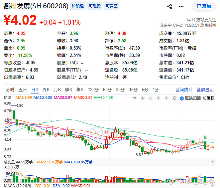Click the 均线 indicator label
Screen dimensions: 220x188
[x=7, y=97]
